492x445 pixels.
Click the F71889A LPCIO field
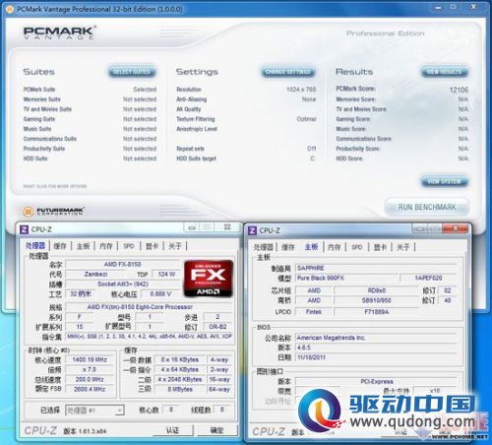click(376, 312)
